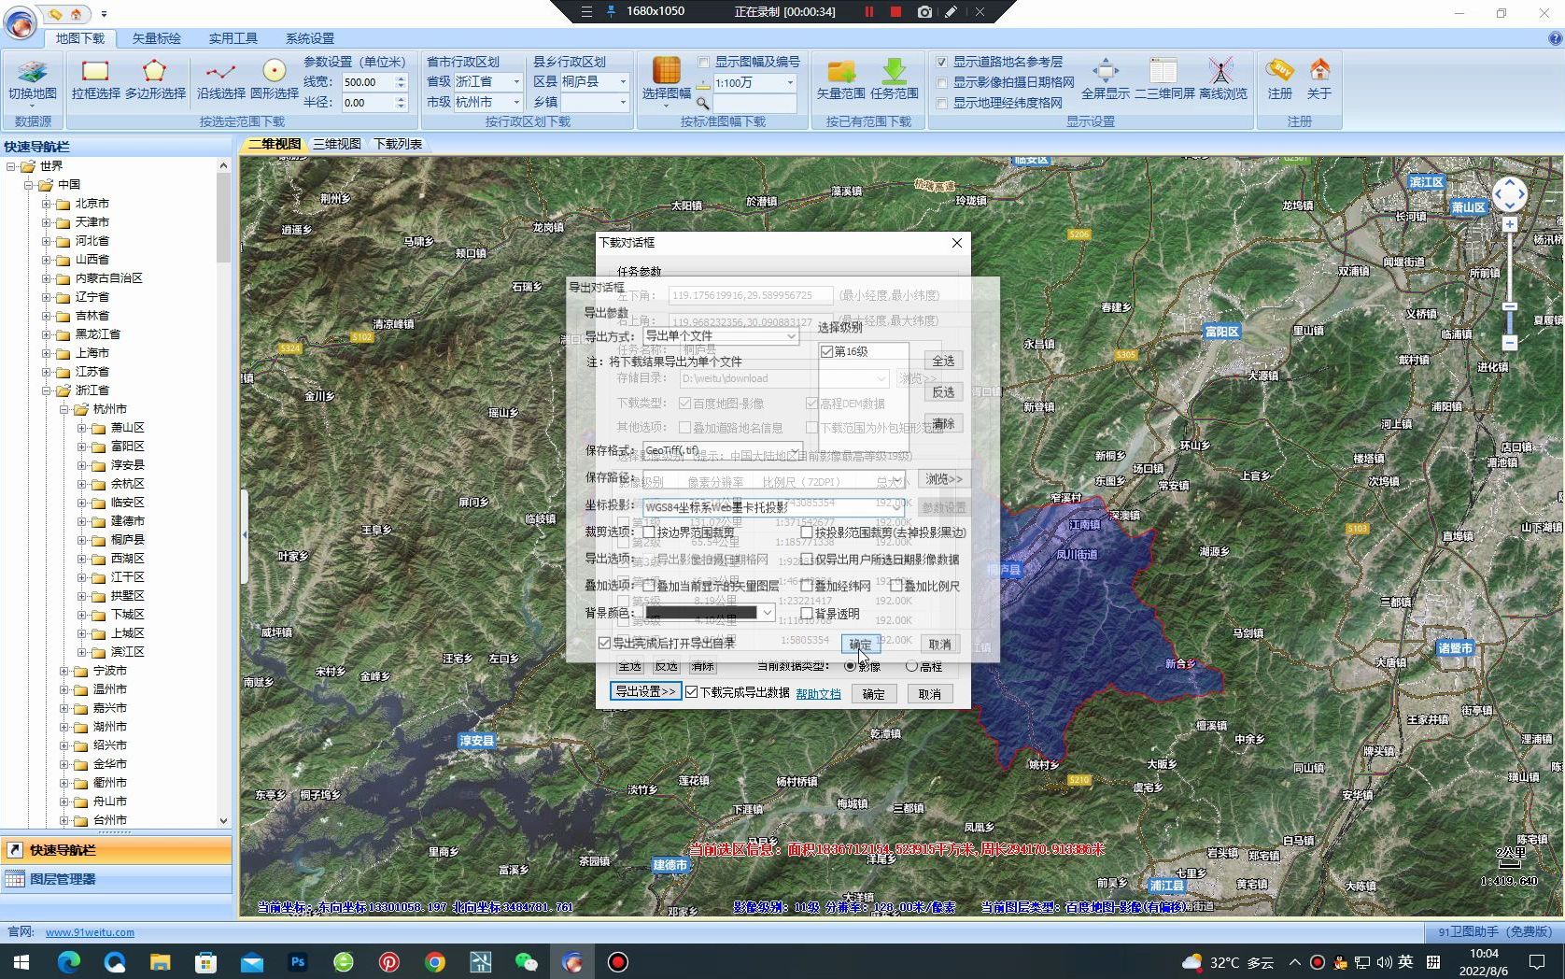Open the 矢量标绘 ribbon tab
This screenshot has width=1565, height=979.
156,38
